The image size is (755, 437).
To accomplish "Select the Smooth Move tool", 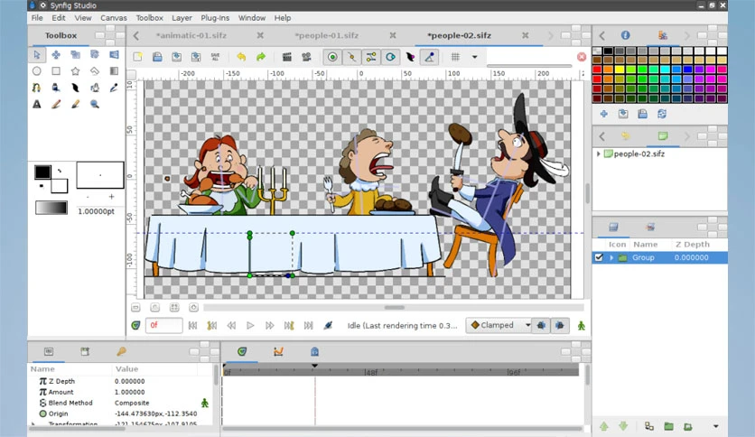I will click(x=56, y=55).
